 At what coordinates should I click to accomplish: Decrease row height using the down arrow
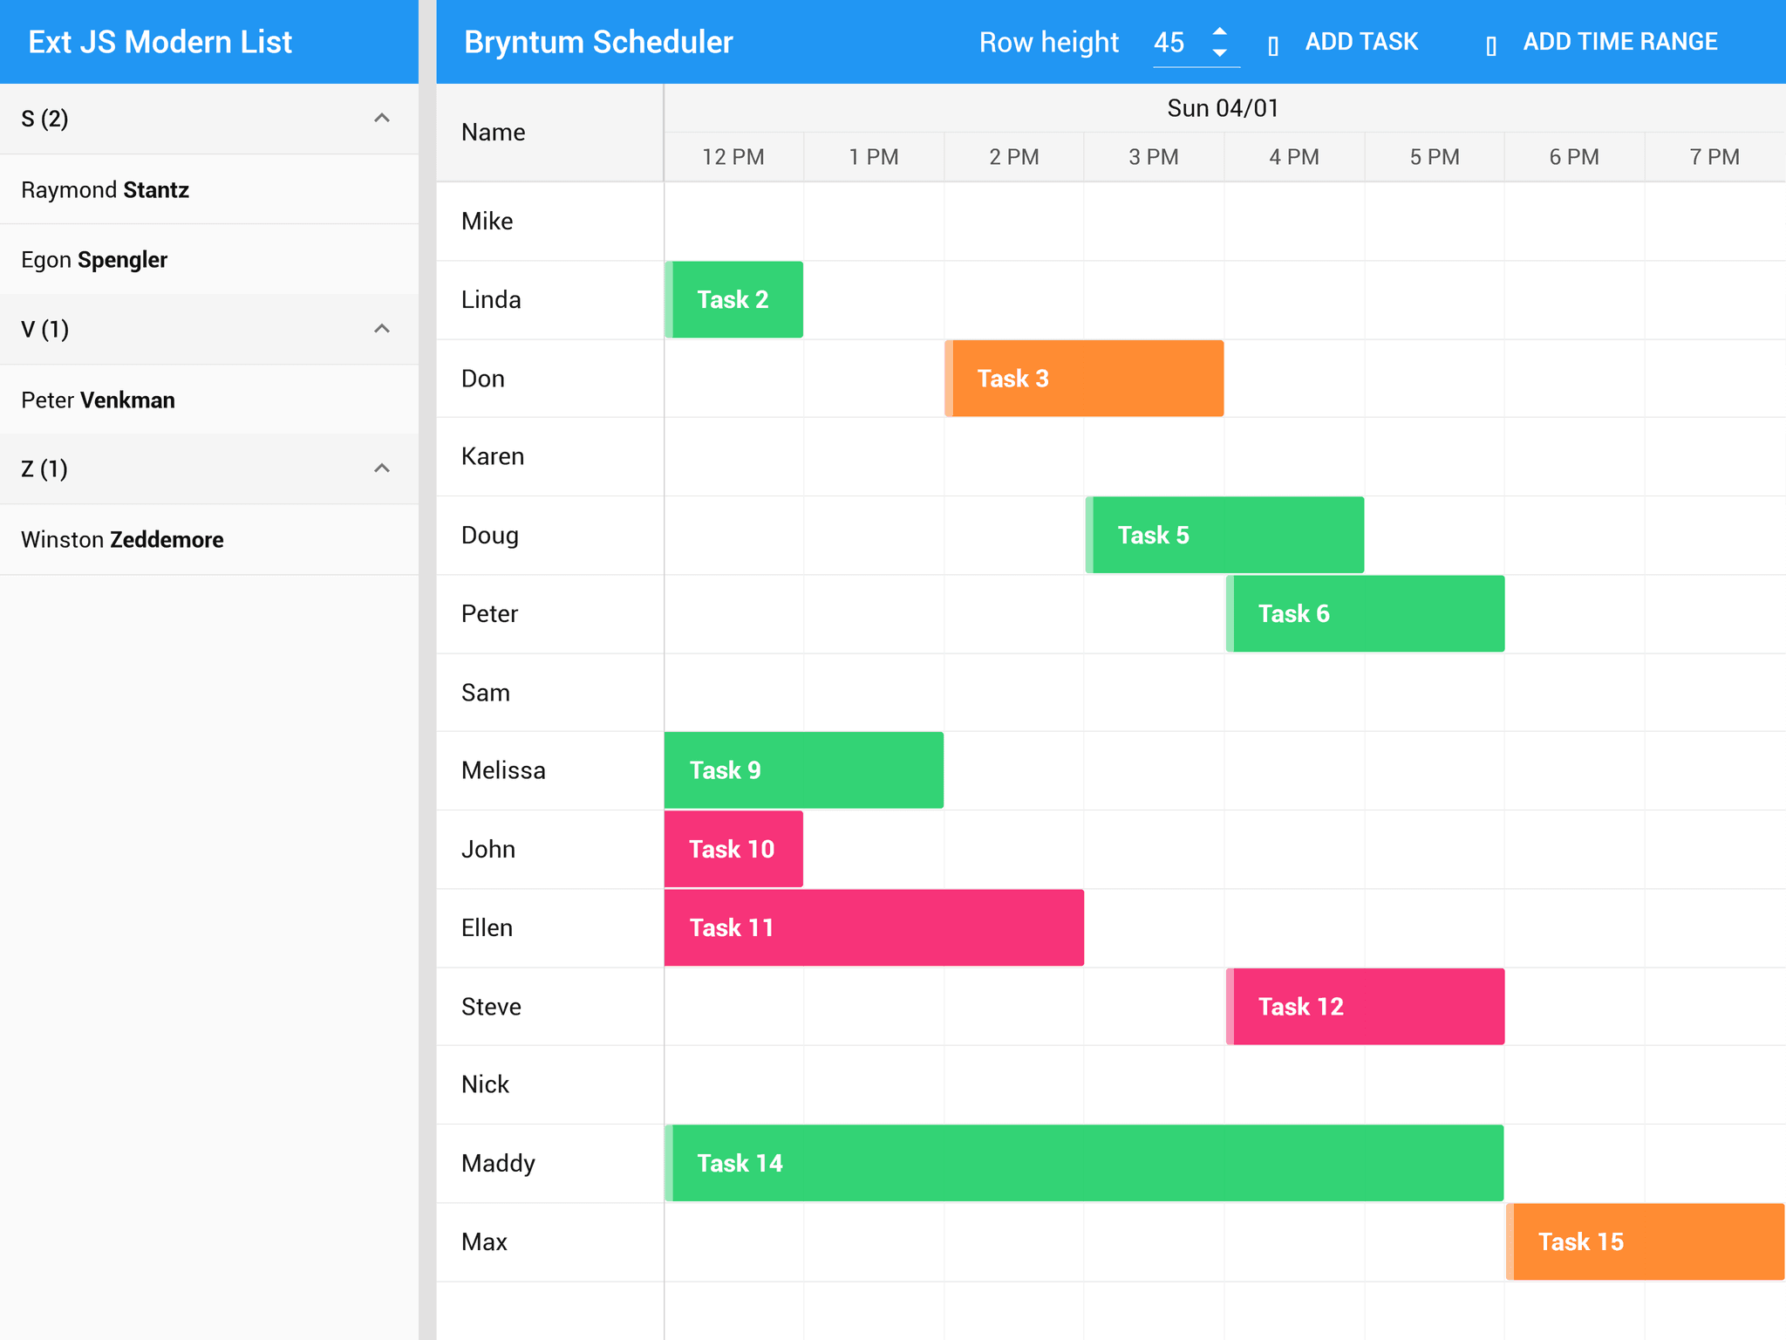click(x=1220, y=52)
